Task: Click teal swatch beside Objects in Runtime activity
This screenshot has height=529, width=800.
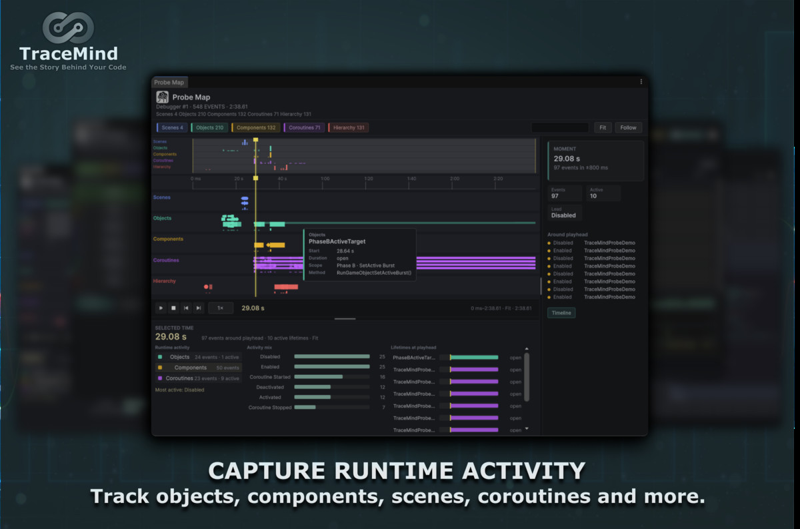Action: 160,357
